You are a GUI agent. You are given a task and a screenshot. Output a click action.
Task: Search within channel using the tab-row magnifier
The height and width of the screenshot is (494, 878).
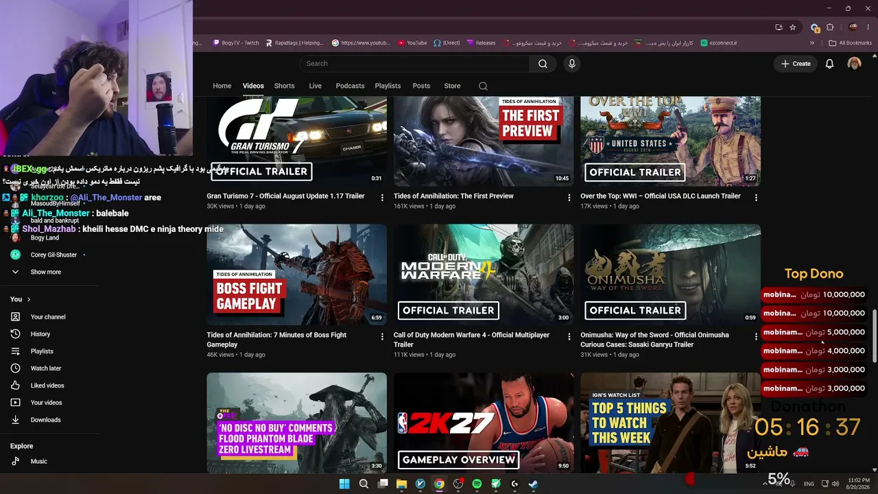pos(483,86)
